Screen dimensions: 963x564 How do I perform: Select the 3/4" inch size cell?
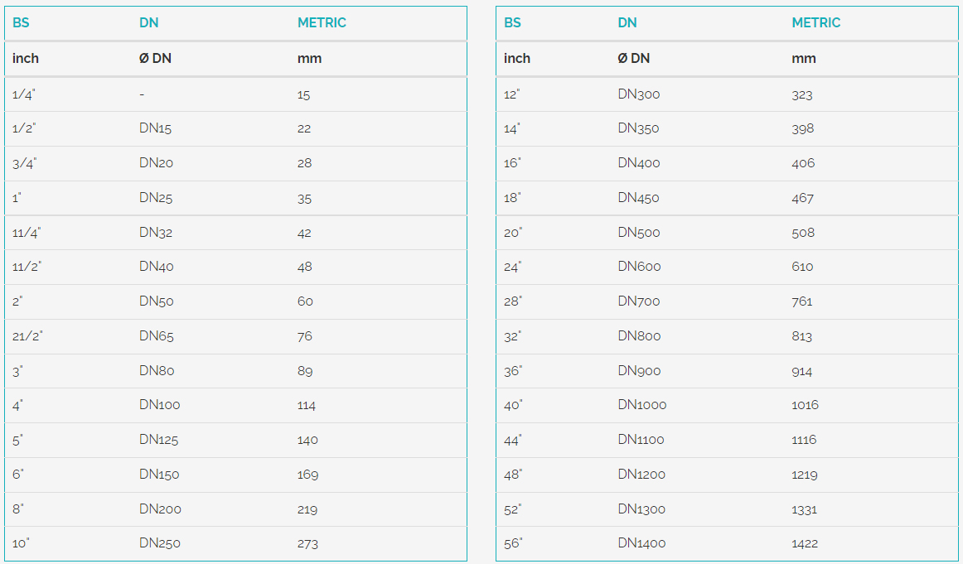24,163
